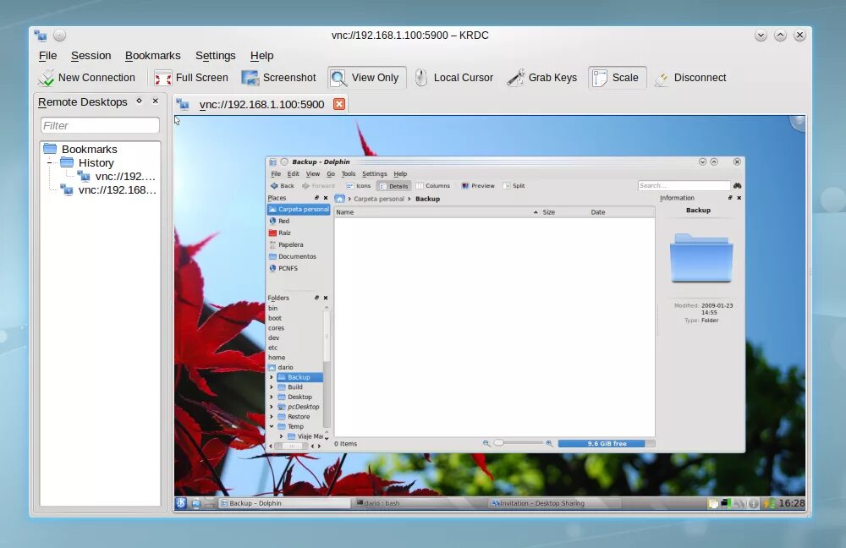Screen dimensions: 846x548
Task: Open Raíz in Dolphin Places
Action: point(284,233)
